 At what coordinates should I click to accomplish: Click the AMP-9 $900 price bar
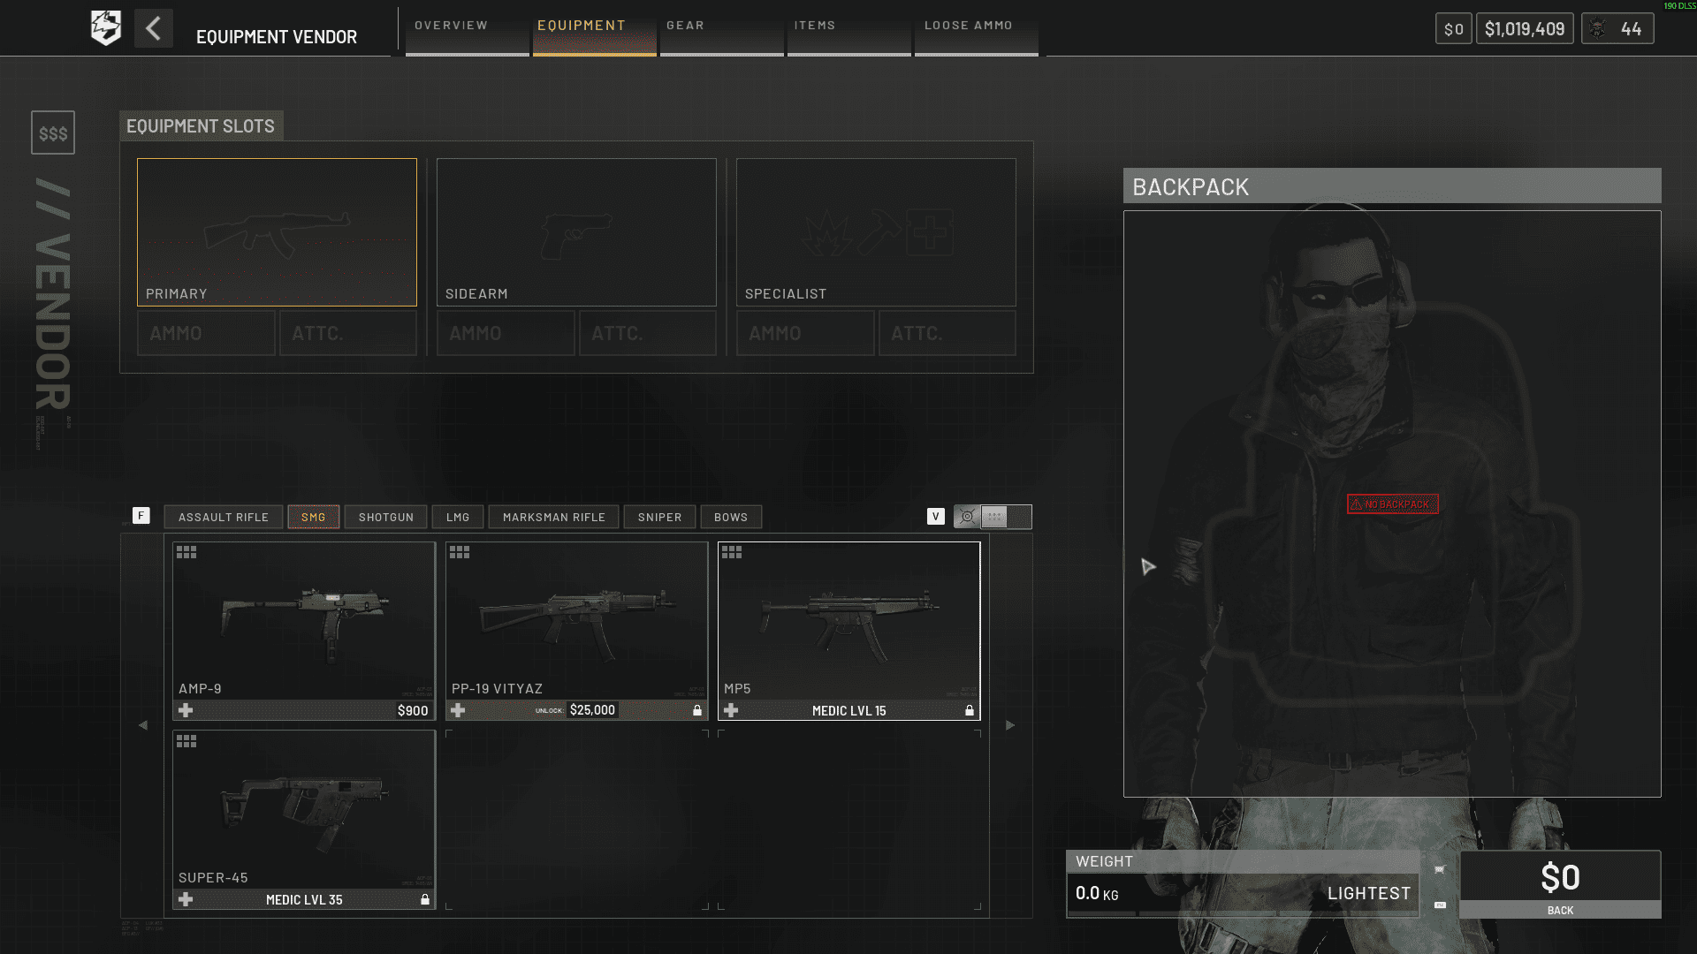304,710
